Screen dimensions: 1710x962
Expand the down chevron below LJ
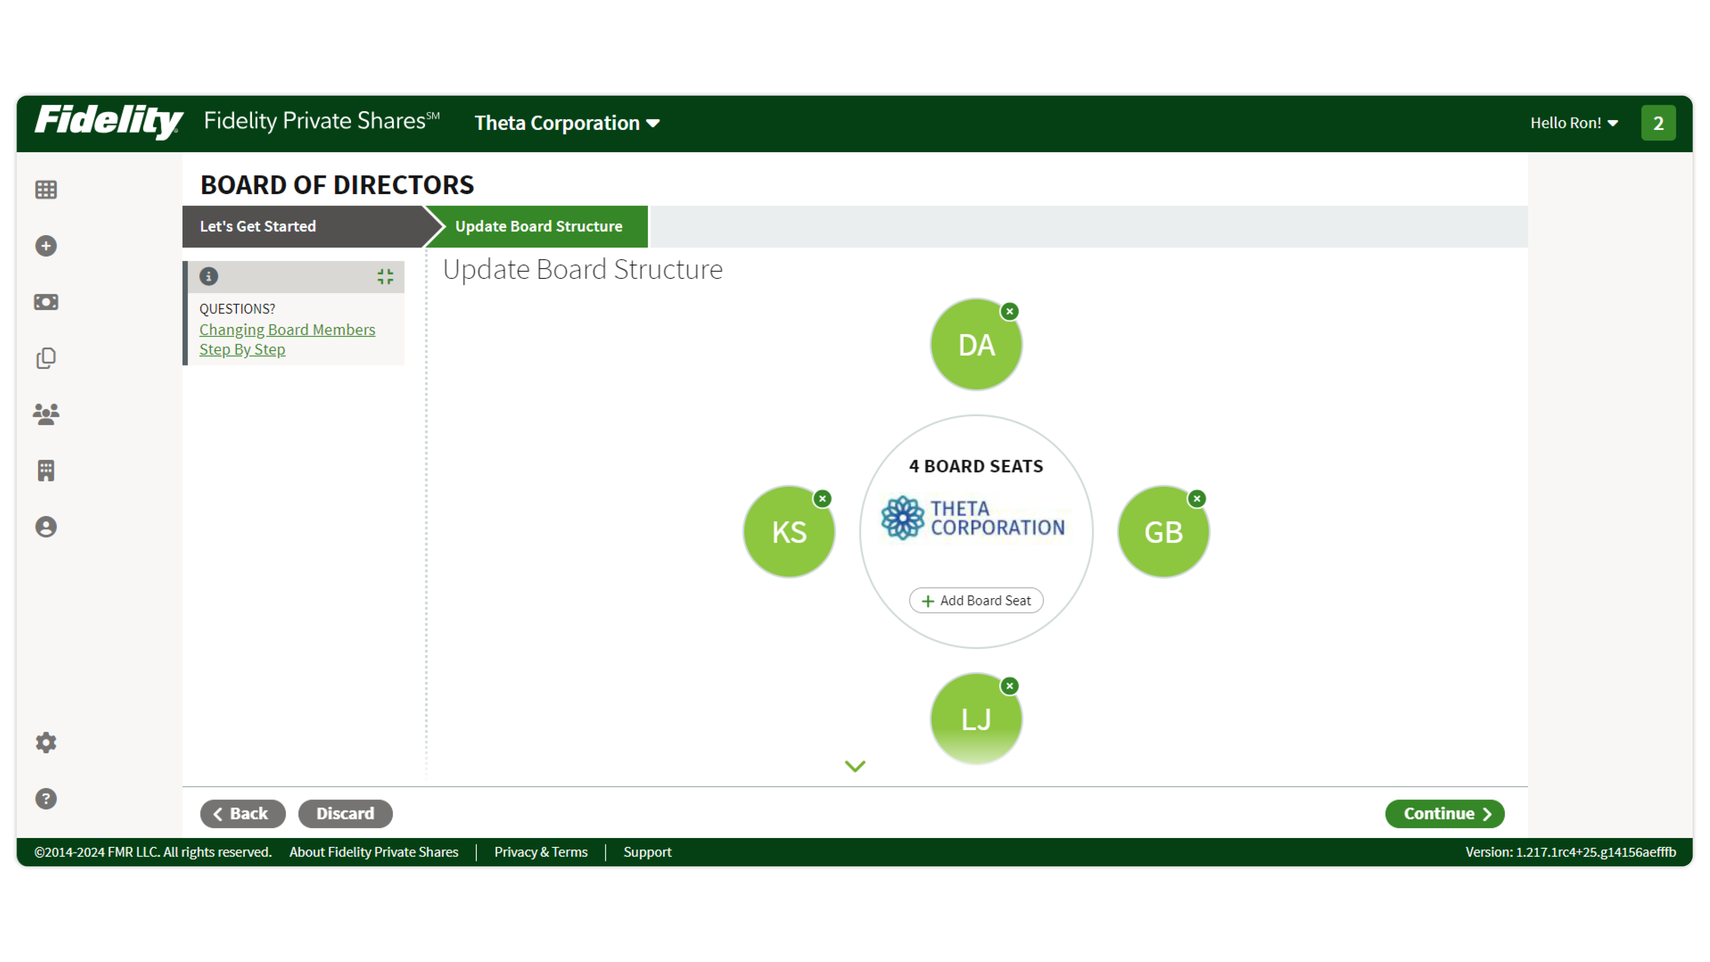point(854,766)
